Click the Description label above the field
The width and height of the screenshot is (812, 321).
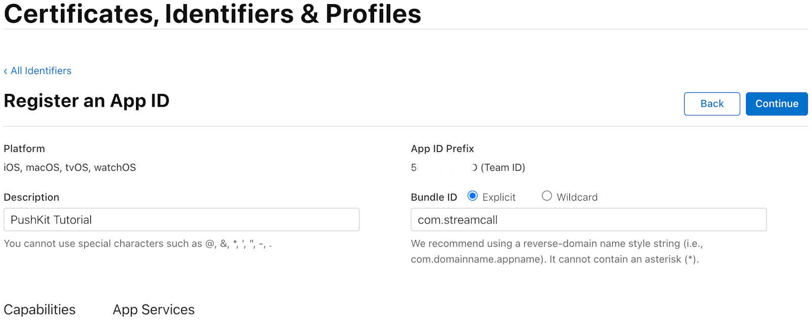31,197
